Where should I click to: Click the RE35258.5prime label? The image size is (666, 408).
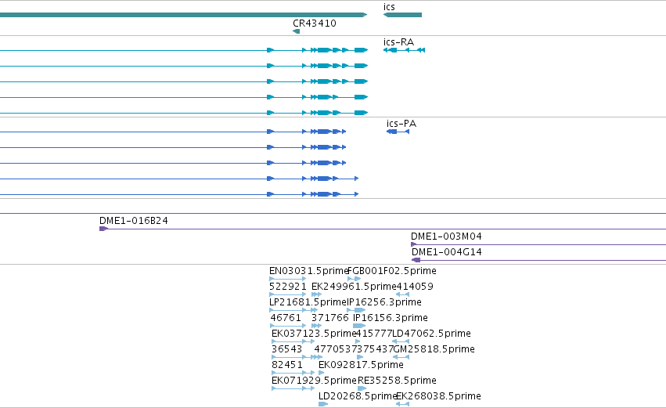click(397, 381)
